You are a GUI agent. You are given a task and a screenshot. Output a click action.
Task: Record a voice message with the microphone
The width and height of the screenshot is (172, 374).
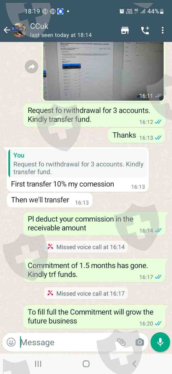click(160, 342)
